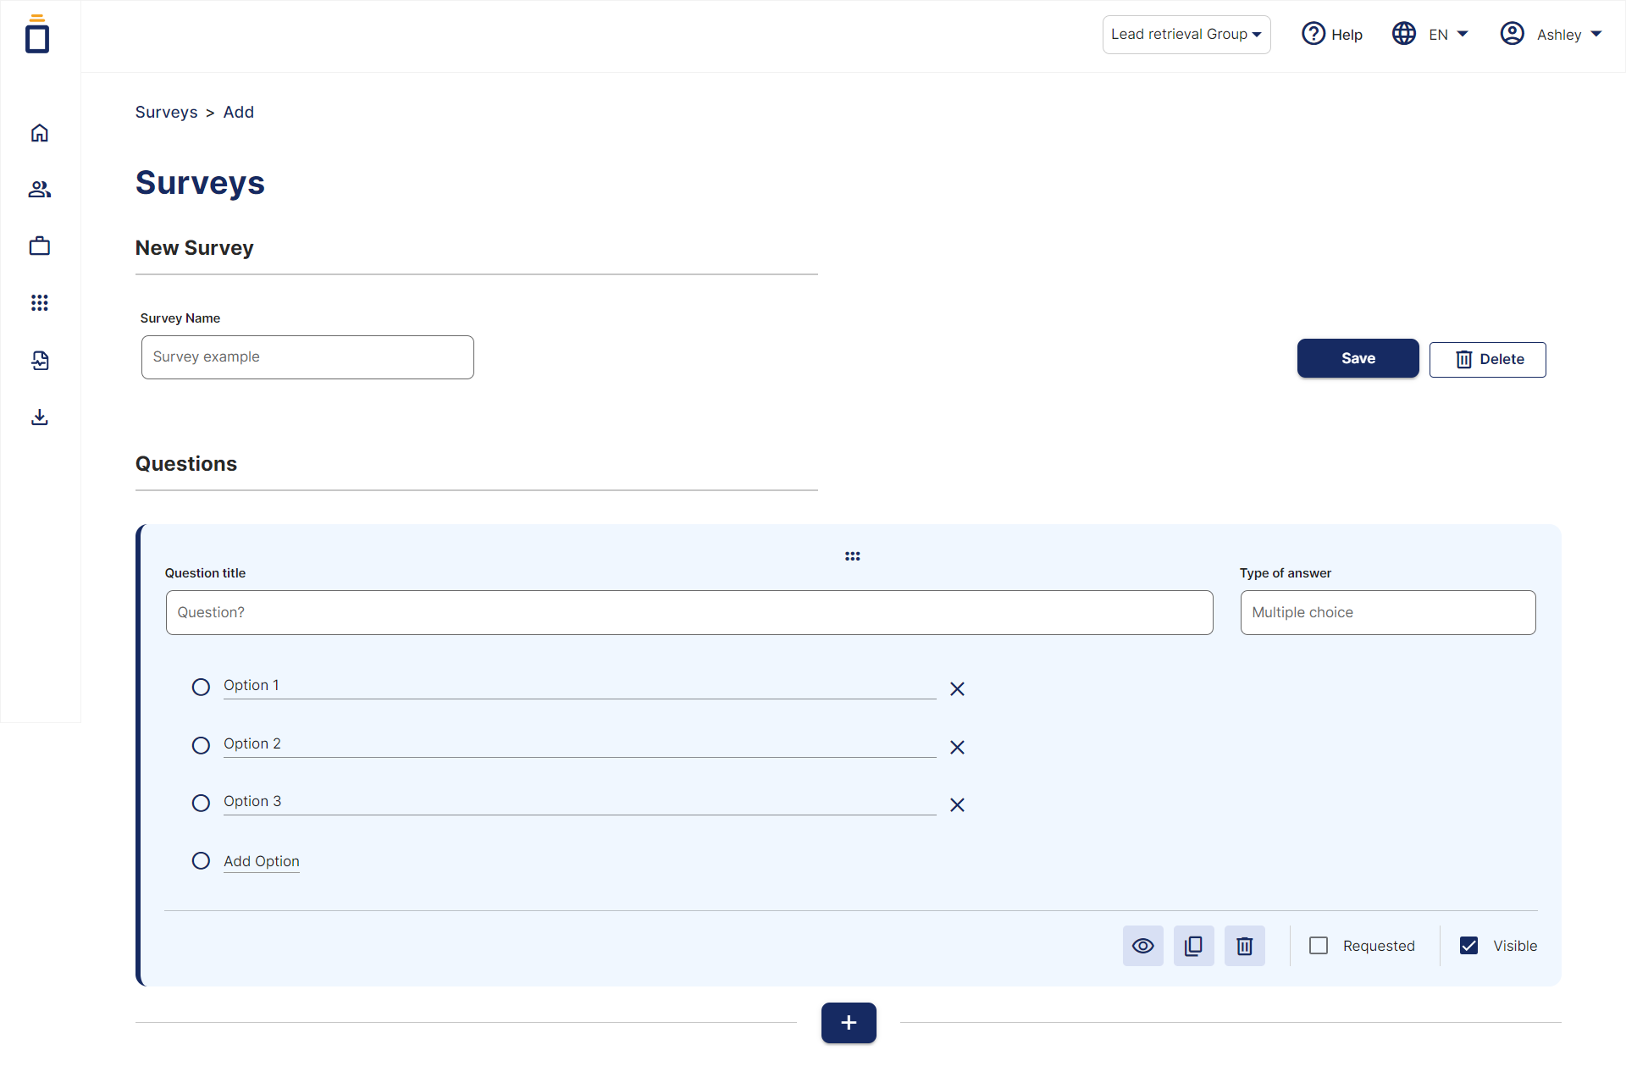Click the app logo in the sidebar
Image resolution: width=1626 pixels, height=1083 pixels.
[x=37, y=34]
